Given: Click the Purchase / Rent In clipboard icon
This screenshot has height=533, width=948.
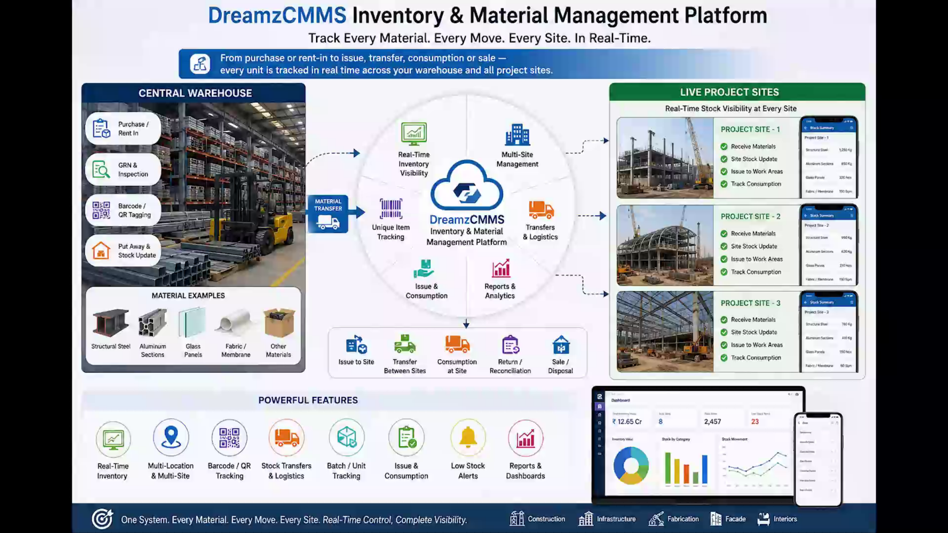Looking at the screenshot, I should click(101, 128).
